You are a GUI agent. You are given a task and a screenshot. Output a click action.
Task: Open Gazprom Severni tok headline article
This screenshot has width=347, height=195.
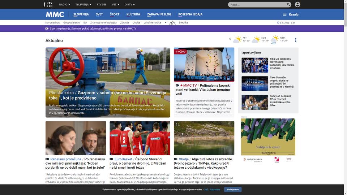coord(108,95)
